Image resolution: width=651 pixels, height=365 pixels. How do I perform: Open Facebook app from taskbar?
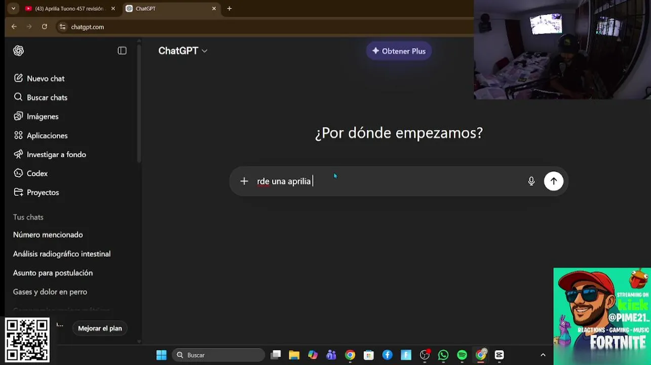(x=388, y=355)
